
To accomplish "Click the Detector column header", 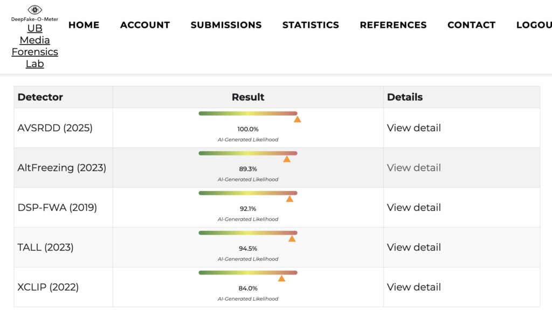I will click(40, 97).
